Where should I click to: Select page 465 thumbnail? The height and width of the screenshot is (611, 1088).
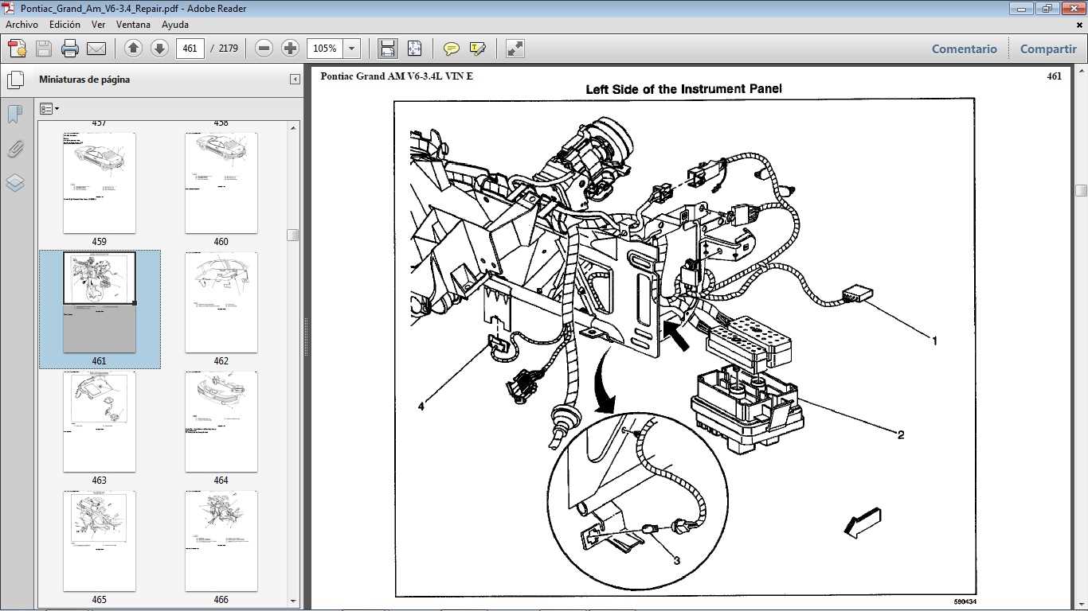(99, 541)
